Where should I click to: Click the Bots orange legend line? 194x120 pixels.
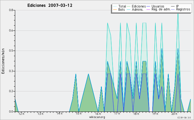tap(115, 9)
